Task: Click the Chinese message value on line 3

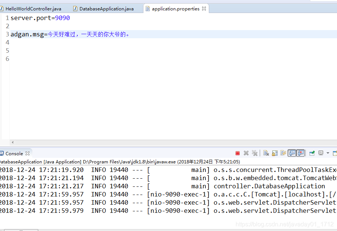Action: pyautogui.click(x=88, y=34)
